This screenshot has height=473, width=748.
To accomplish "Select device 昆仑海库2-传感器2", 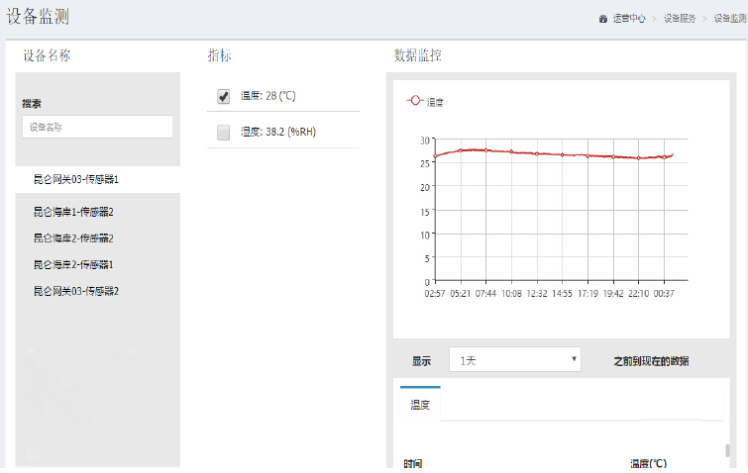I will pos(73,238).
